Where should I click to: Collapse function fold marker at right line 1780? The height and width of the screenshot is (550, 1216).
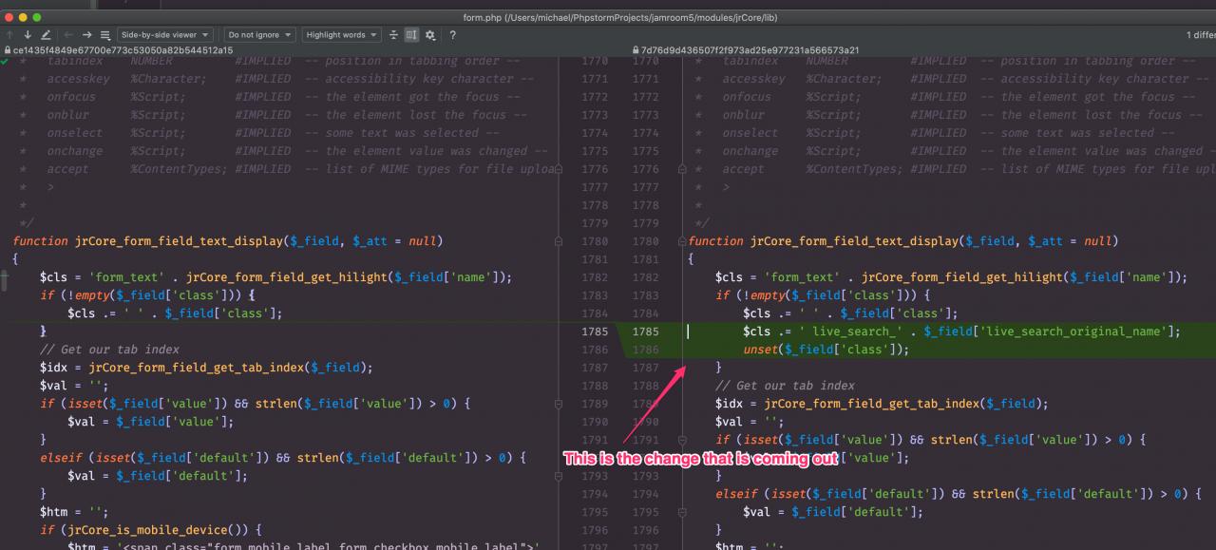point(681,241)
